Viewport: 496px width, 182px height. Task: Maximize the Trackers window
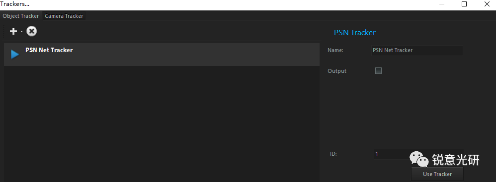pyautogui.click(x=464, y=4)
